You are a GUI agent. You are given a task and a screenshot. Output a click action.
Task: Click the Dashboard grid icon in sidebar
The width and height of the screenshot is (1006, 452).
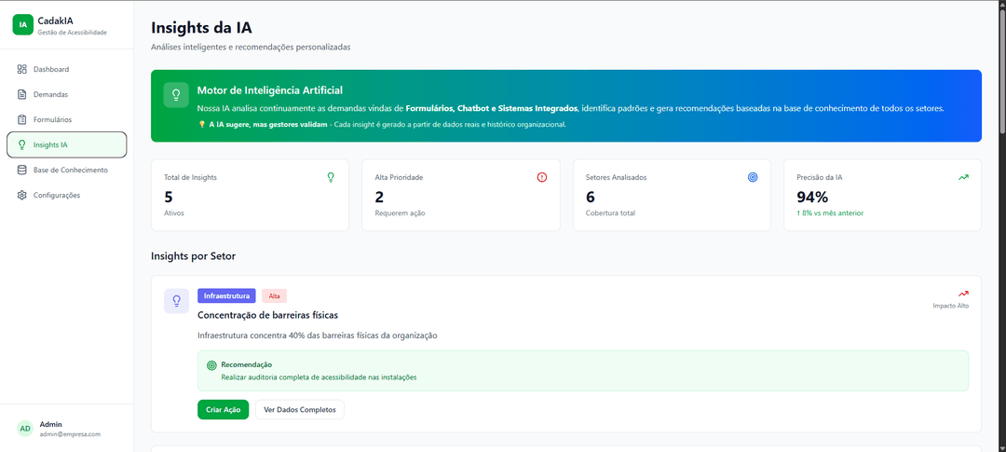click(x=21, y=69)
